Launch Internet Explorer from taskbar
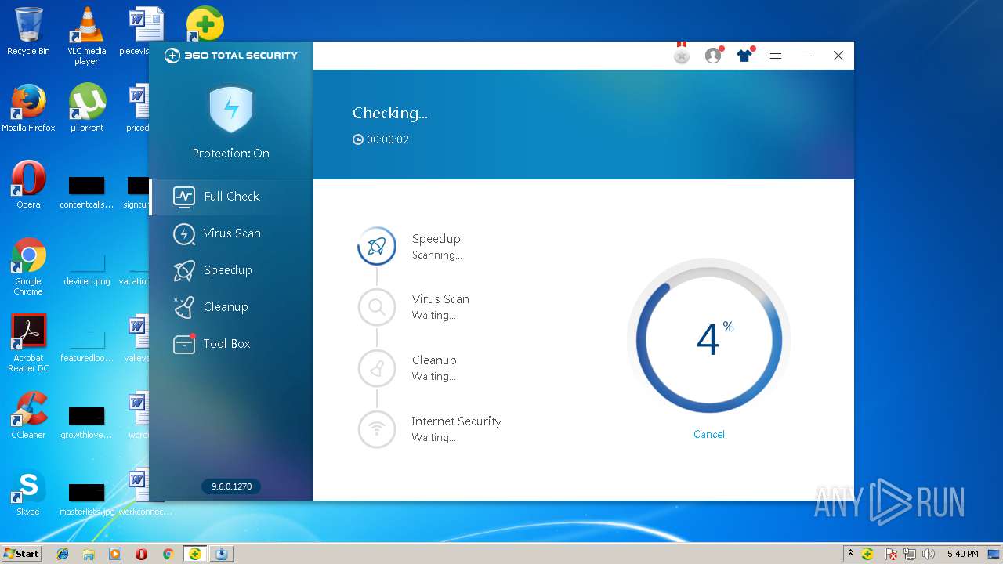Viewport: 1003px width, 564px height. point(63,554)
